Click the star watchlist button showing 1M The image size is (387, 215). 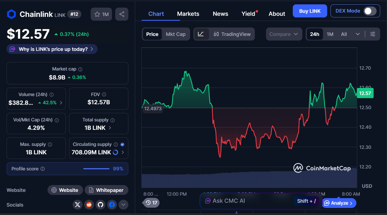[x=101, y=14]
